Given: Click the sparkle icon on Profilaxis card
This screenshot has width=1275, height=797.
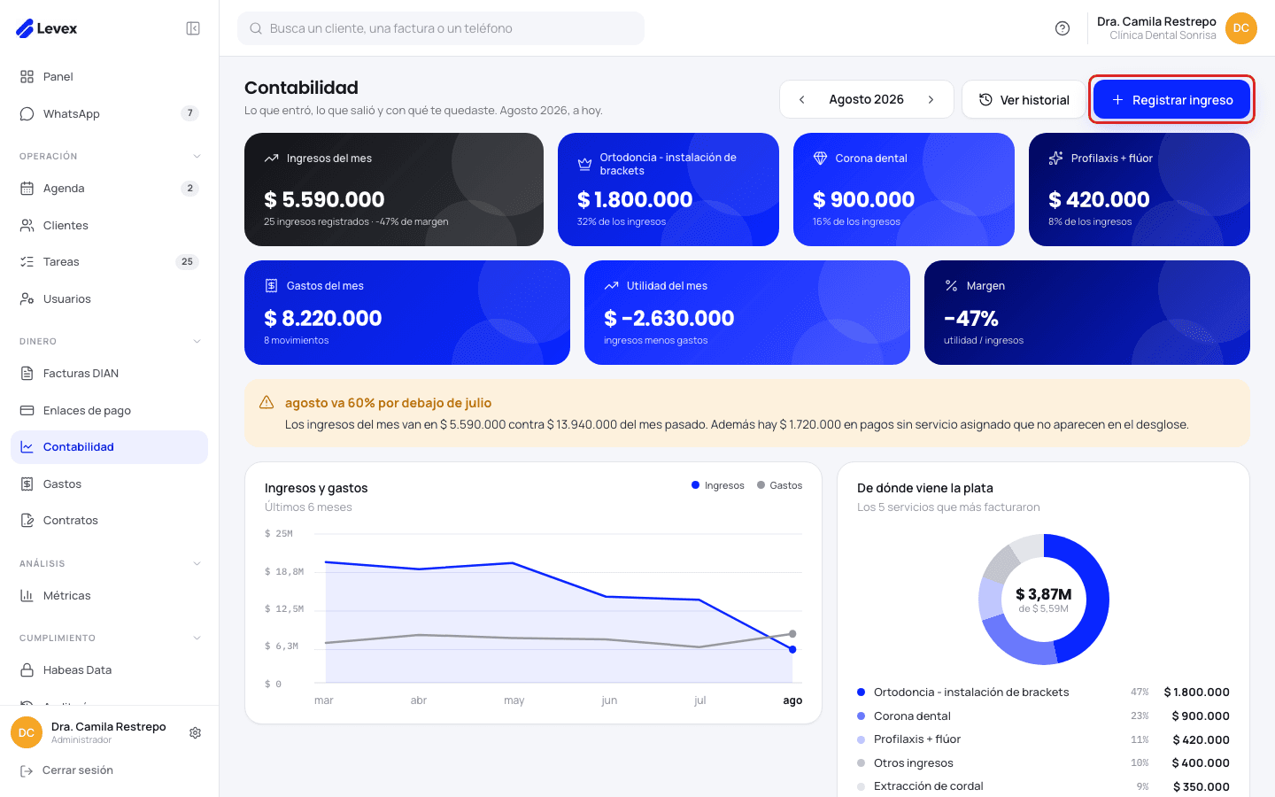Looking at the screenshot, I should 1055,159.
